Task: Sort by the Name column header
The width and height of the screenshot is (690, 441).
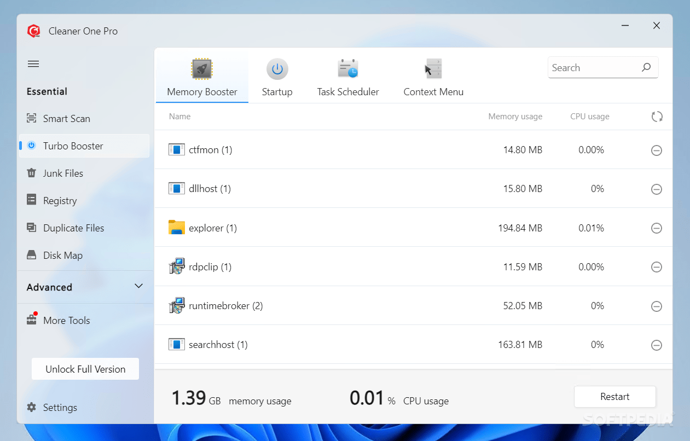Action: (x=179, y=117)
